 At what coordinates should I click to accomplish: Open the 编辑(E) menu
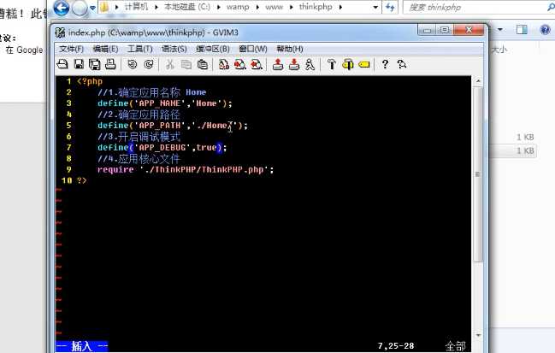coord(105,49)
